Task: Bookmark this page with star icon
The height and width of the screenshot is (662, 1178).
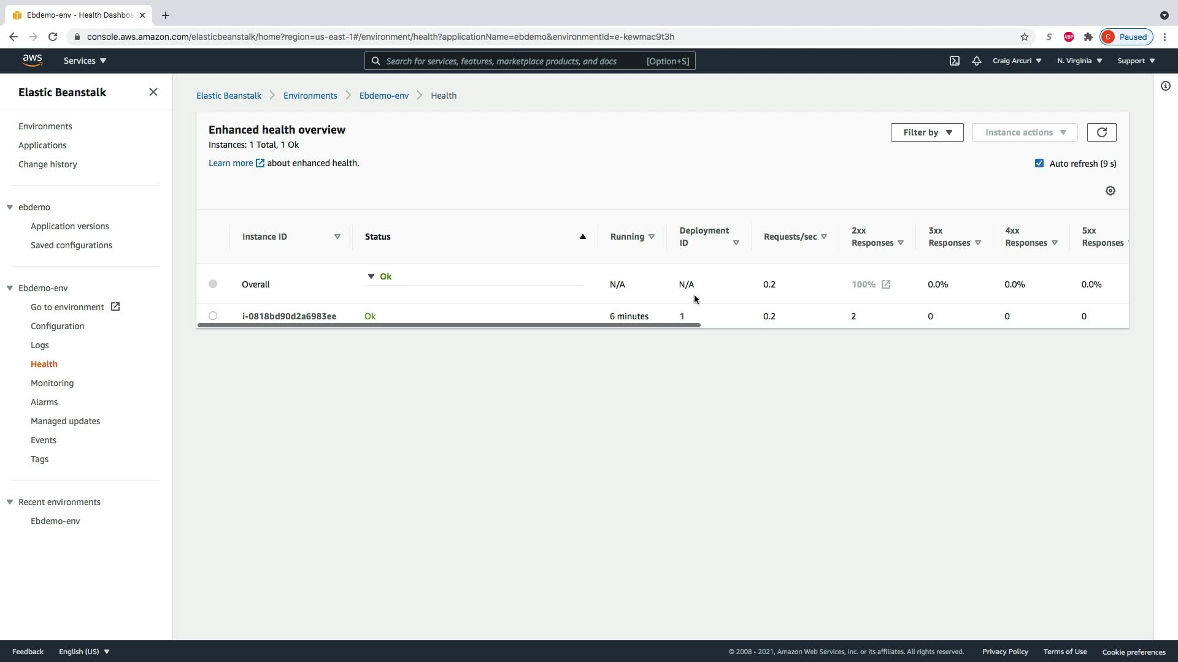Action: tap(1024, 37)
